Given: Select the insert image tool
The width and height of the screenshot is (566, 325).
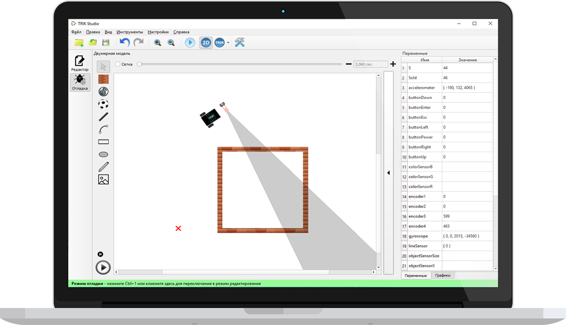Looking at the screenshot, I should click(103, 180).
